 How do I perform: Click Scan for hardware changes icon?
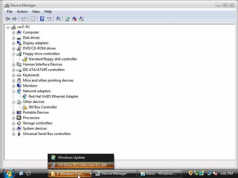[58, 19]
